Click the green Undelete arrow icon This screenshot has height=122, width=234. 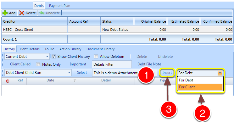[42, 13]
